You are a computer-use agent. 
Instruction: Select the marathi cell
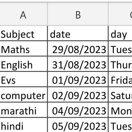click(x=24, y=110)
